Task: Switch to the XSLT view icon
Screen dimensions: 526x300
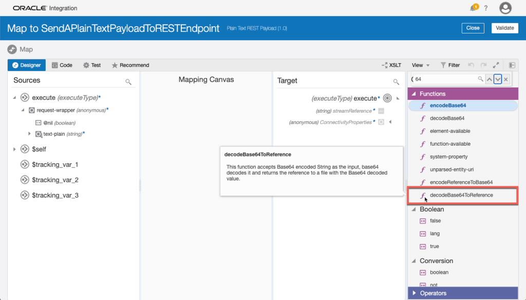Action: [384, 65]
